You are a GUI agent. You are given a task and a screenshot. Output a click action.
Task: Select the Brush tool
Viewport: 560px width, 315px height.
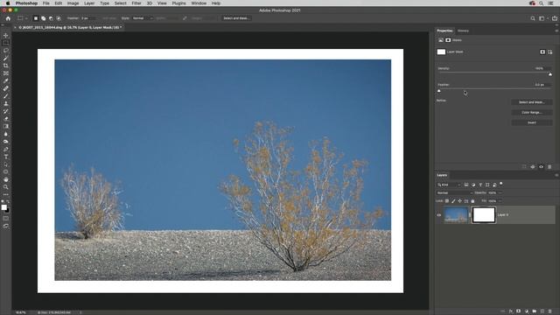pyautogui.click(x=6, y=96)
